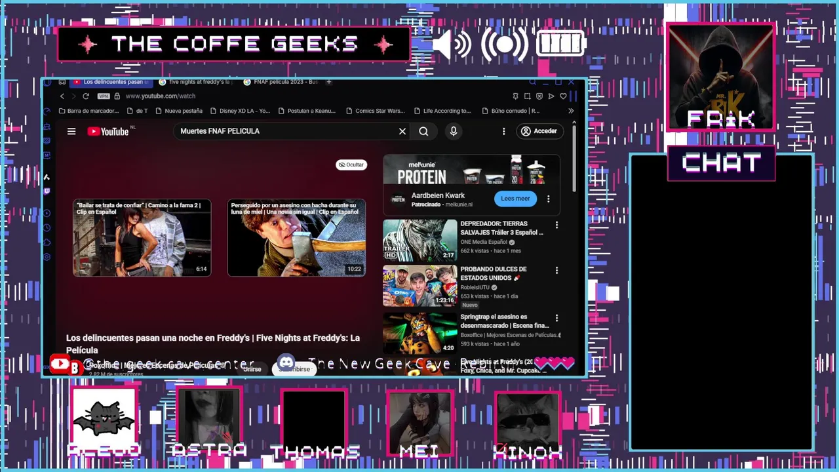Screen dimensions: 839x472
Task: Open 'DEPREDADOR: TIERRAS SALVAJES' video thumbnail
Action: [419, 240]
